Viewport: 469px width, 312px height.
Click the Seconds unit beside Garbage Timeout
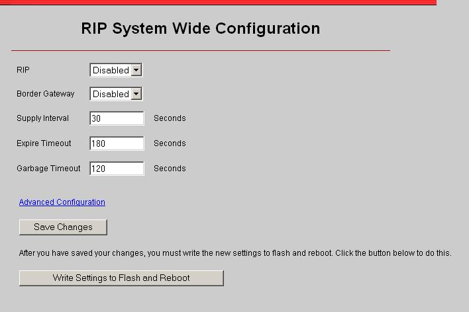pos(170,169)
